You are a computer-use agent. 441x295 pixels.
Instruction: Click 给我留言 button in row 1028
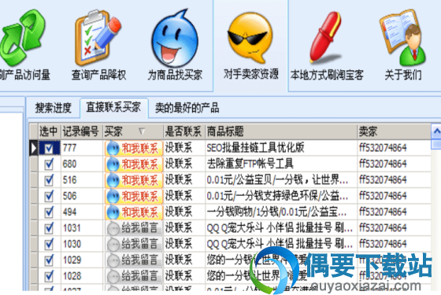pyautogui.click(x=134, y=276)
